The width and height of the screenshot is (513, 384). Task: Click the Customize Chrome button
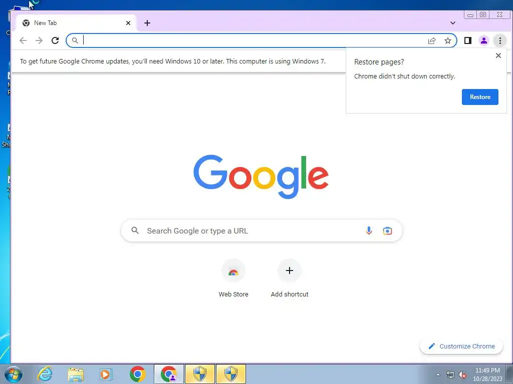[x=461, y=346]
